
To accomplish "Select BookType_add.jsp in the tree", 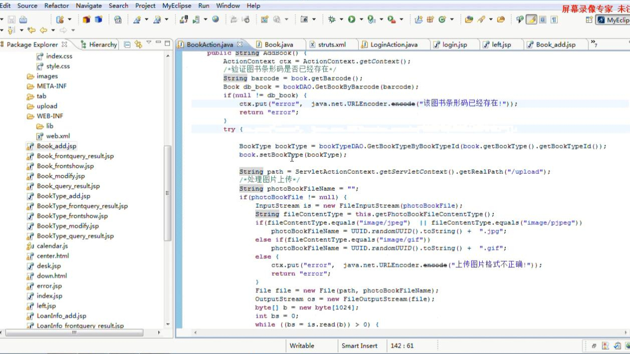I will pyautogui.click(x=64, y=196).
